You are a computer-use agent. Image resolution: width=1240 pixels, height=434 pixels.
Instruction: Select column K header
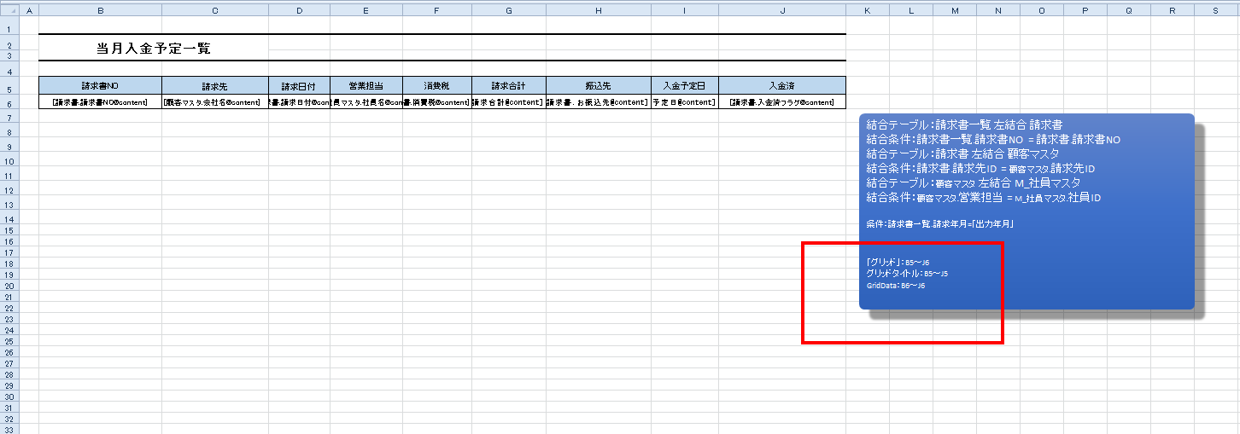click(867, 10)
